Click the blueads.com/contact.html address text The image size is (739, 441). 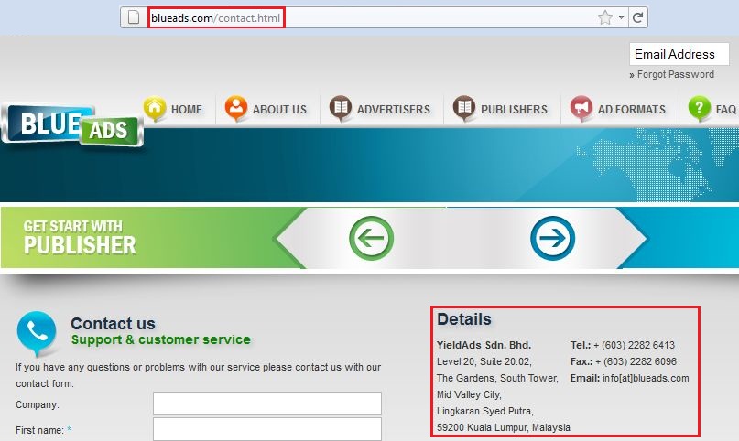[x=216, y=18]
